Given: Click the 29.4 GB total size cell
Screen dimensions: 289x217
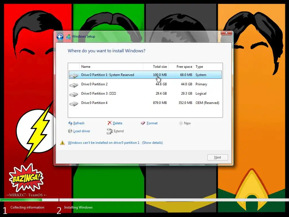Looking at the screenshot, I should click(161, 94).
